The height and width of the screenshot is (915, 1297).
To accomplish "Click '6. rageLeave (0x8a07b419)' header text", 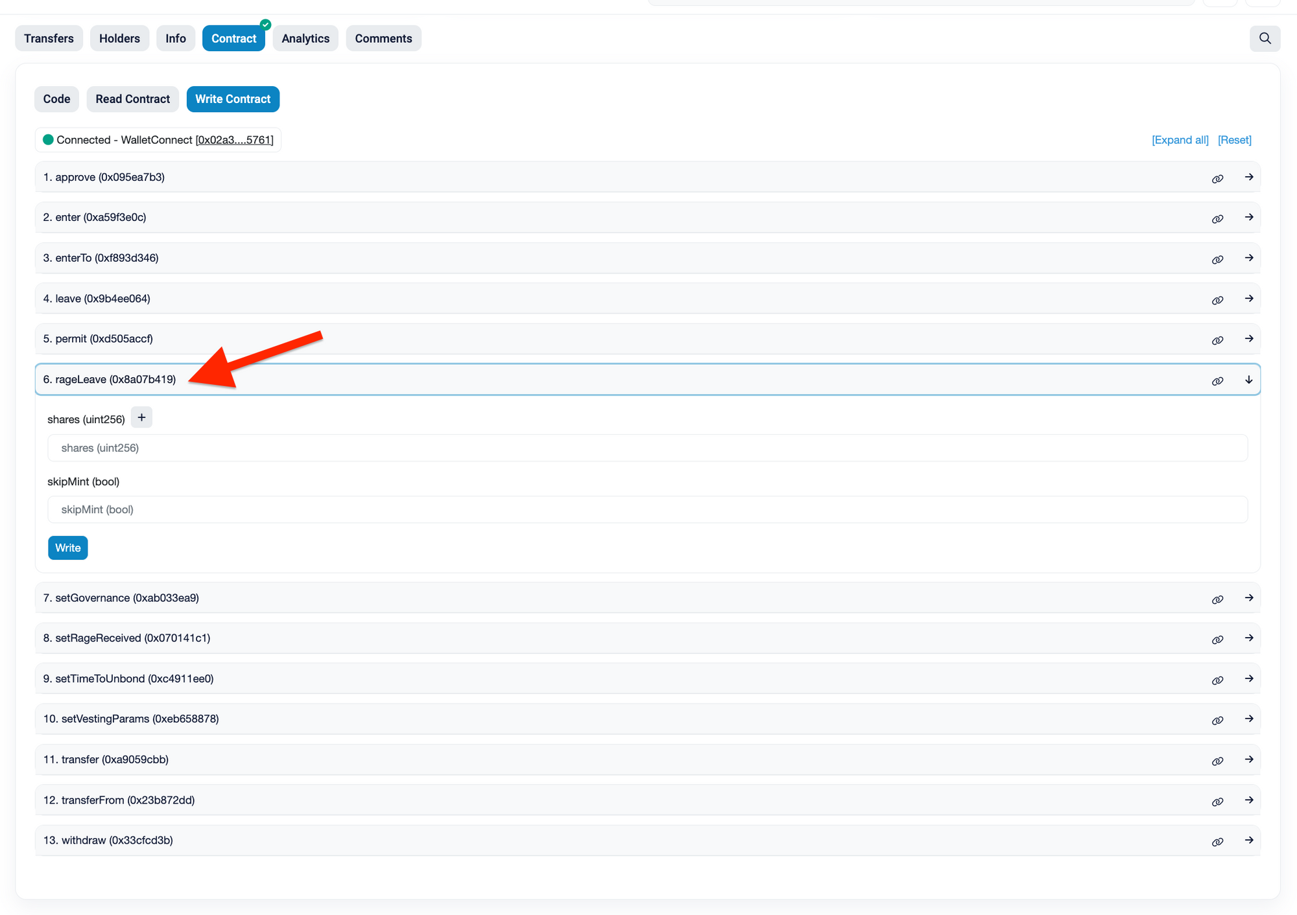I will (x=110, y=380).
